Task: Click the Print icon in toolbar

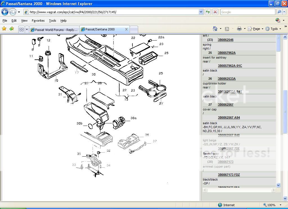Action: coord(239,29)
